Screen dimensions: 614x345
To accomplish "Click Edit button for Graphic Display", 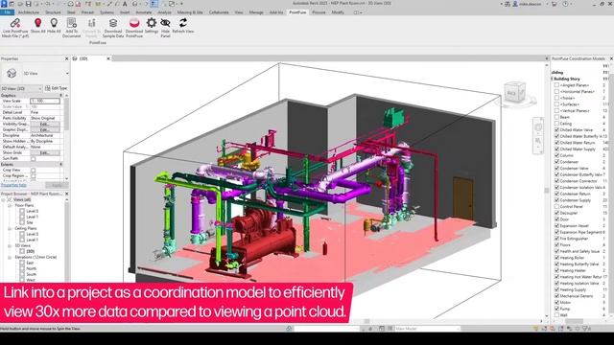I will (45, 130).
